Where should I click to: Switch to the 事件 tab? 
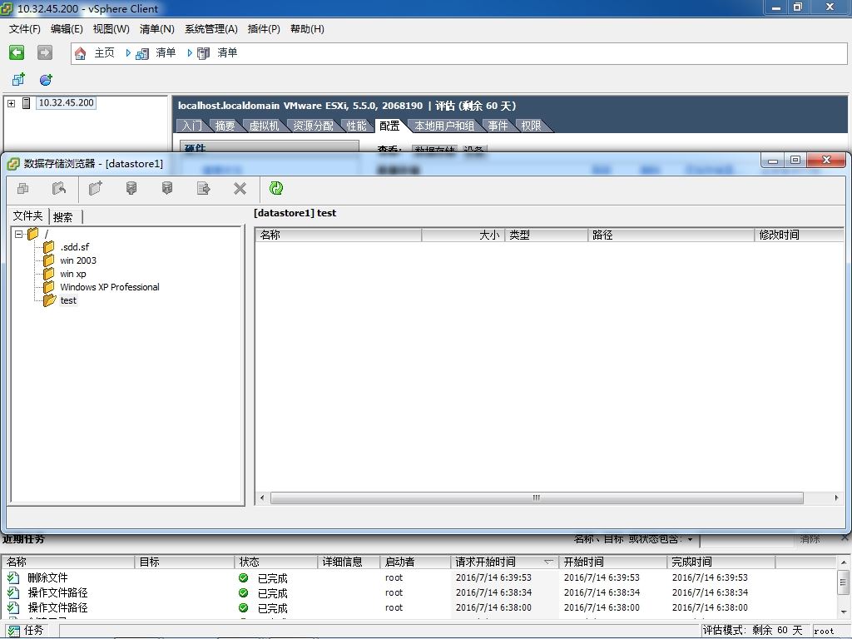498,126
